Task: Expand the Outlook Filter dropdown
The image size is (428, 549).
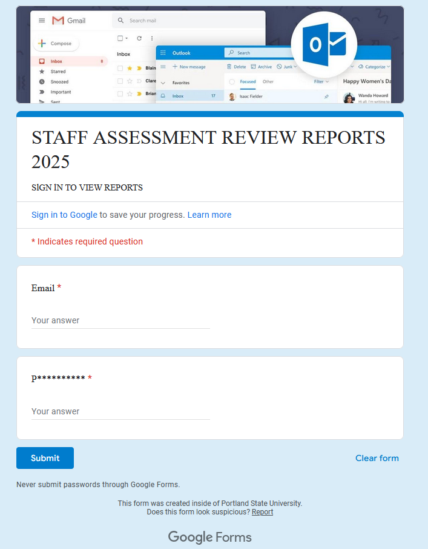Action: coord(321,81)
